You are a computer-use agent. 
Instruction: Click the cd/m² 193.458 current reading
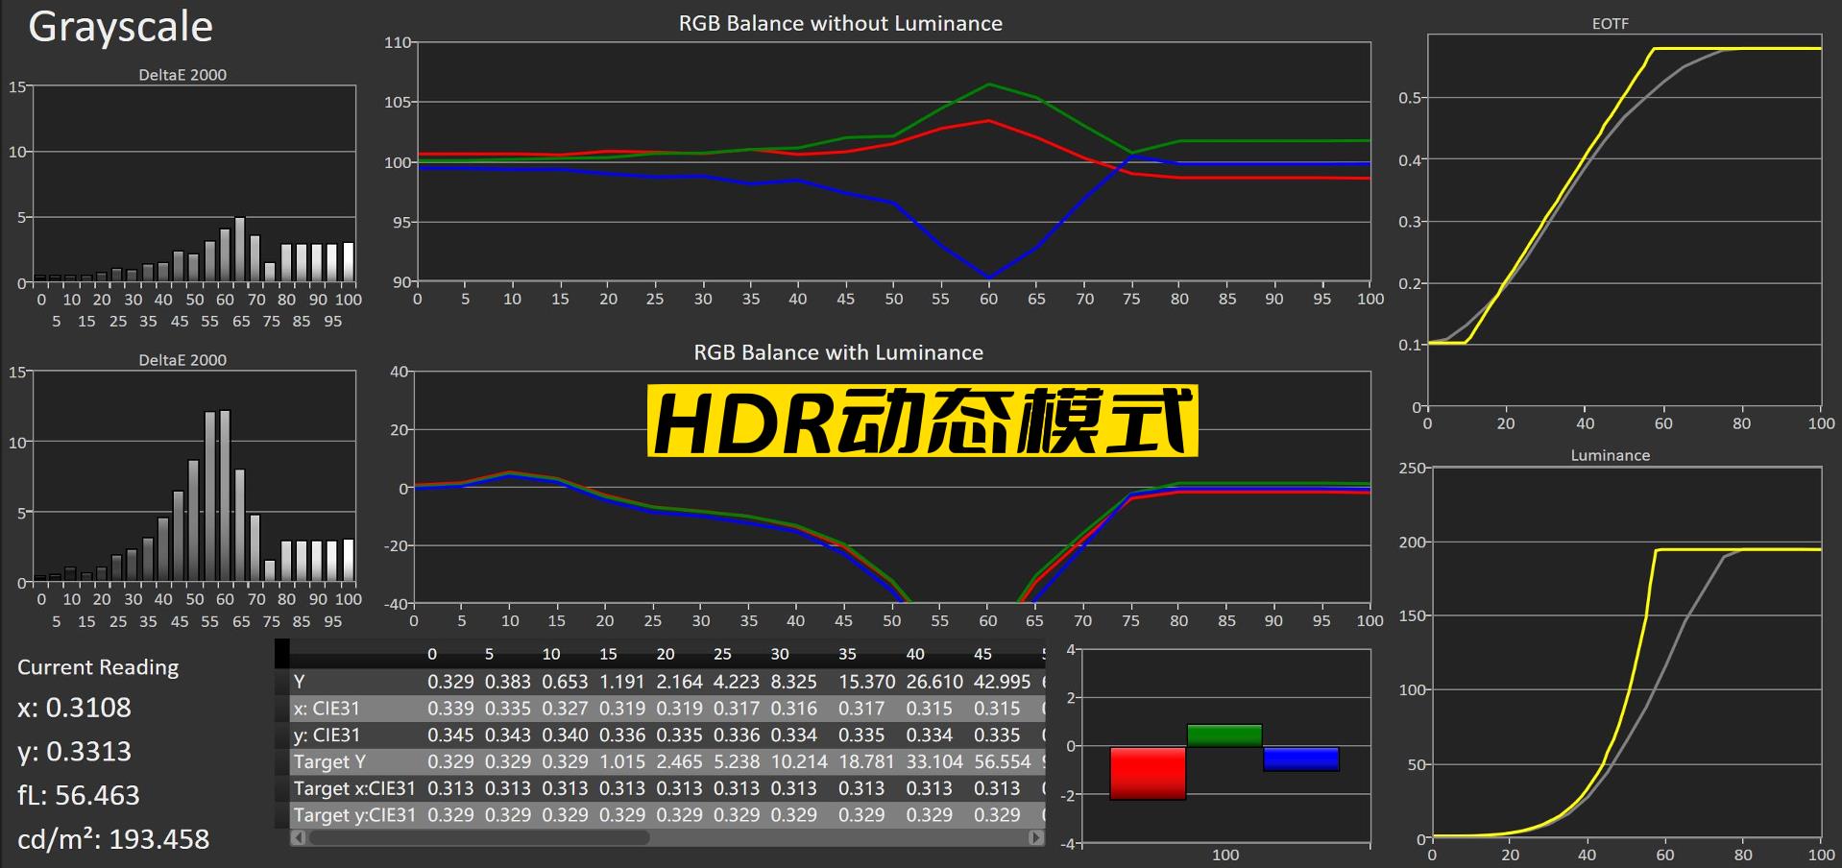point(113,839)
